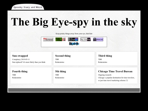Open the 'Second thing' post card

(x=74, y=59)
